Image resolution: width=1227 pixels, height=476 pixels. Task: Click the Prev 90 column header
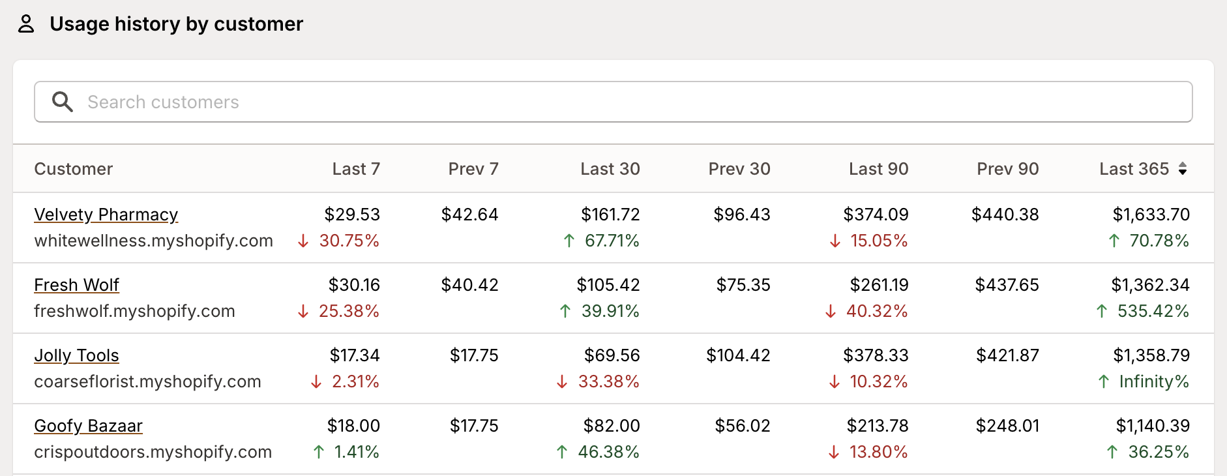point(1007,168)
